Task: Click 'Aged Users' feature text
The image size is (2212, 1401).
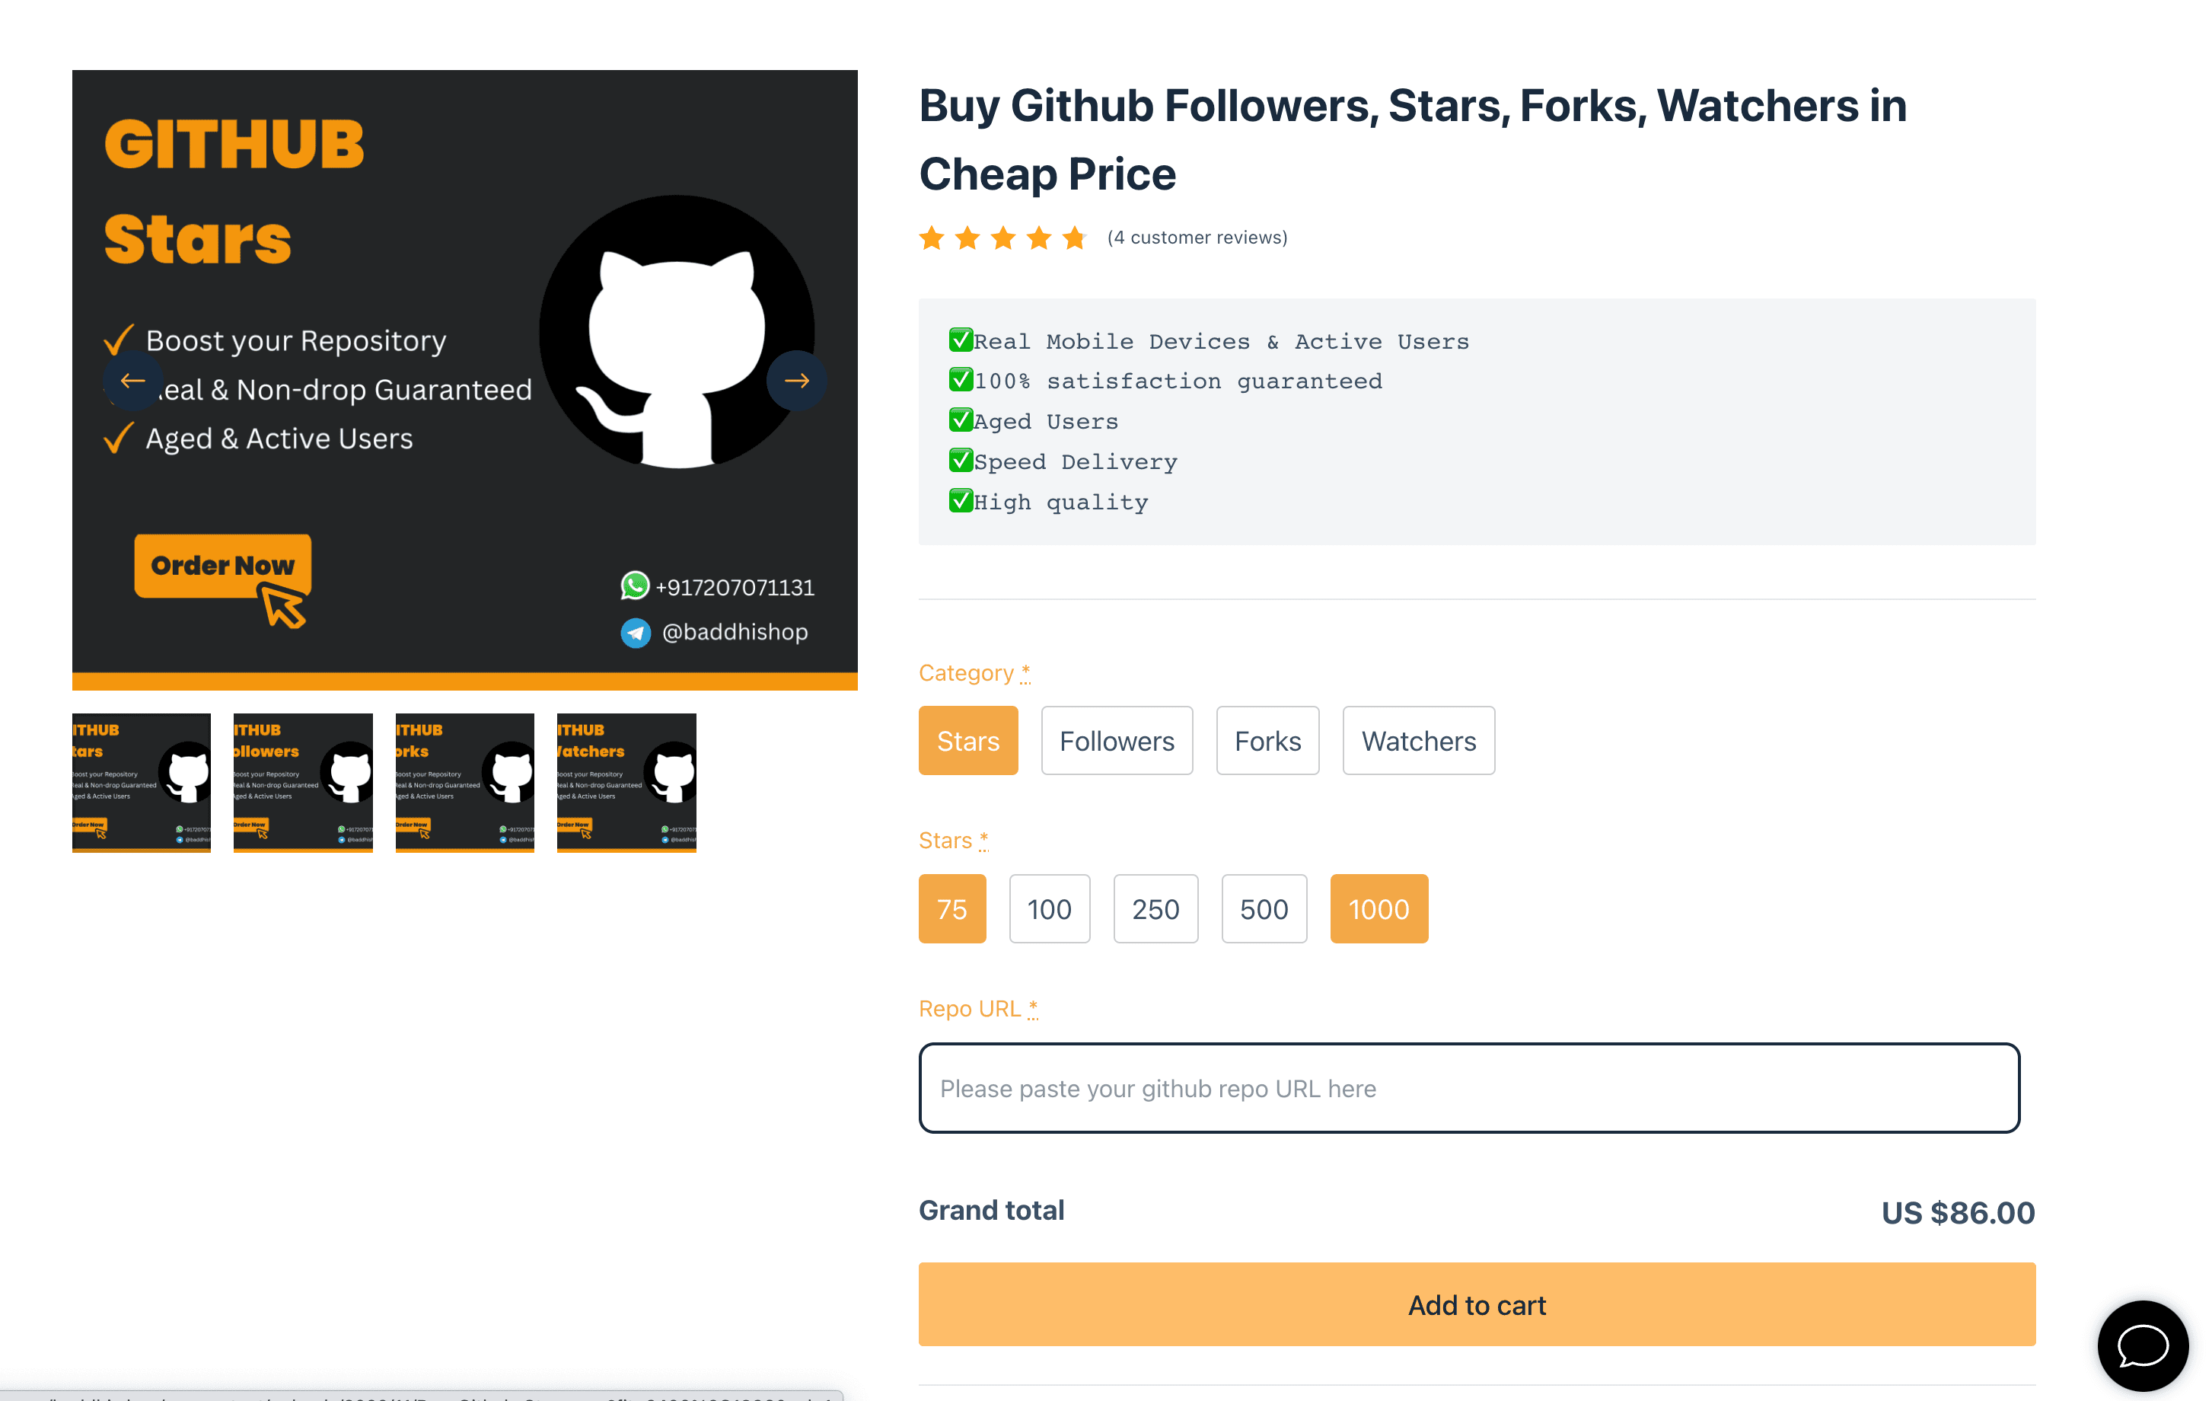Action: (x=1045, y=422)
